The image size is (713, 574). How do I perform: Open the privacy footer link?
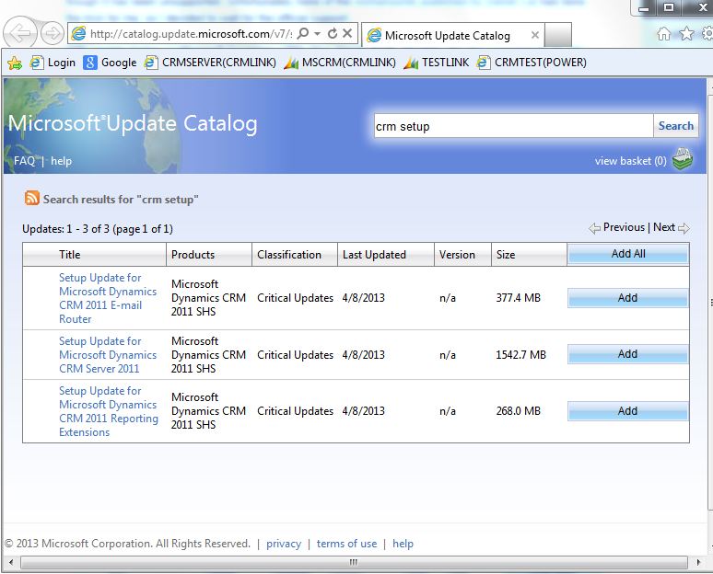tap(284, 544)
